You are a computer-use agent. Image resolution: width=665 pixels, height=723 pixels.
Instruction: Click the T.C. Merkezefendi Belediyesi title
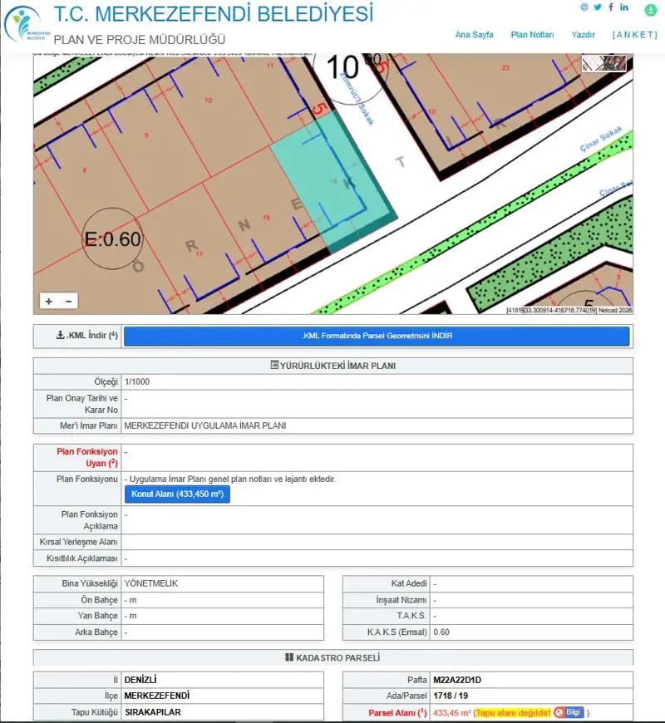coord(214,14)
